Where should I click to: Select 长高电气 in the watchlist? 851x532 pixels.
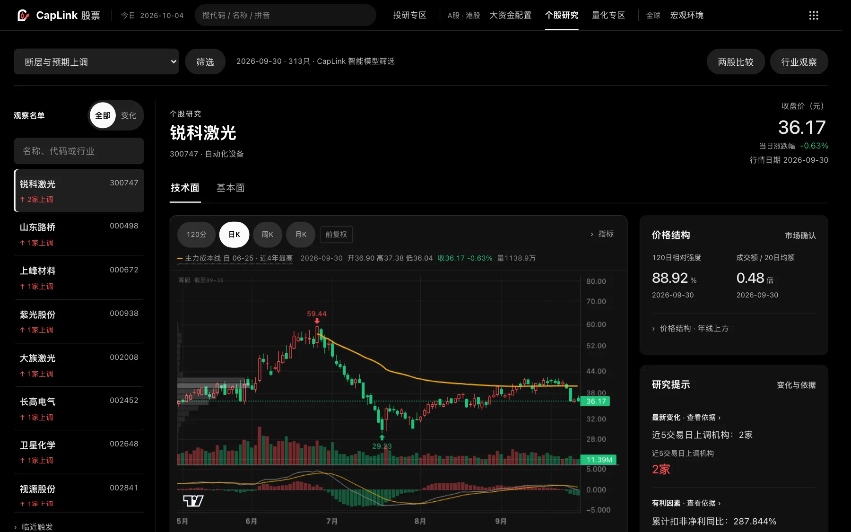click(79, 409)
